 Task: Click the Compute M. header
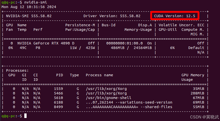pos(193,30)
